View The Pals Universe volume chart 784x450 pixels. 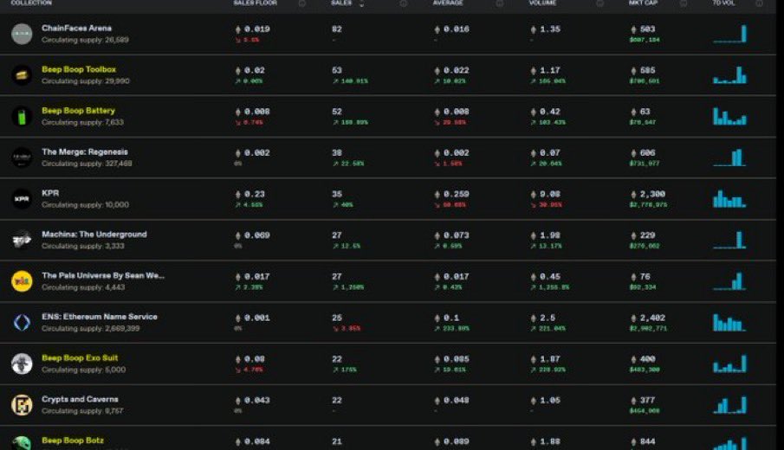(x=729, y=281)
